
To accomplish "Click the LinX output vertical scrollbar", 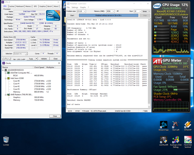I will tap(149, 63).
